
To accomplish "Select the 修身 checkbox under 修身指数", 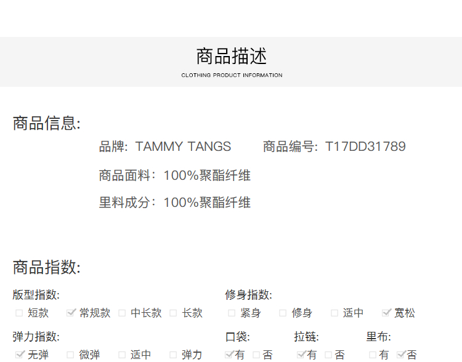I will tap(283, 313).
